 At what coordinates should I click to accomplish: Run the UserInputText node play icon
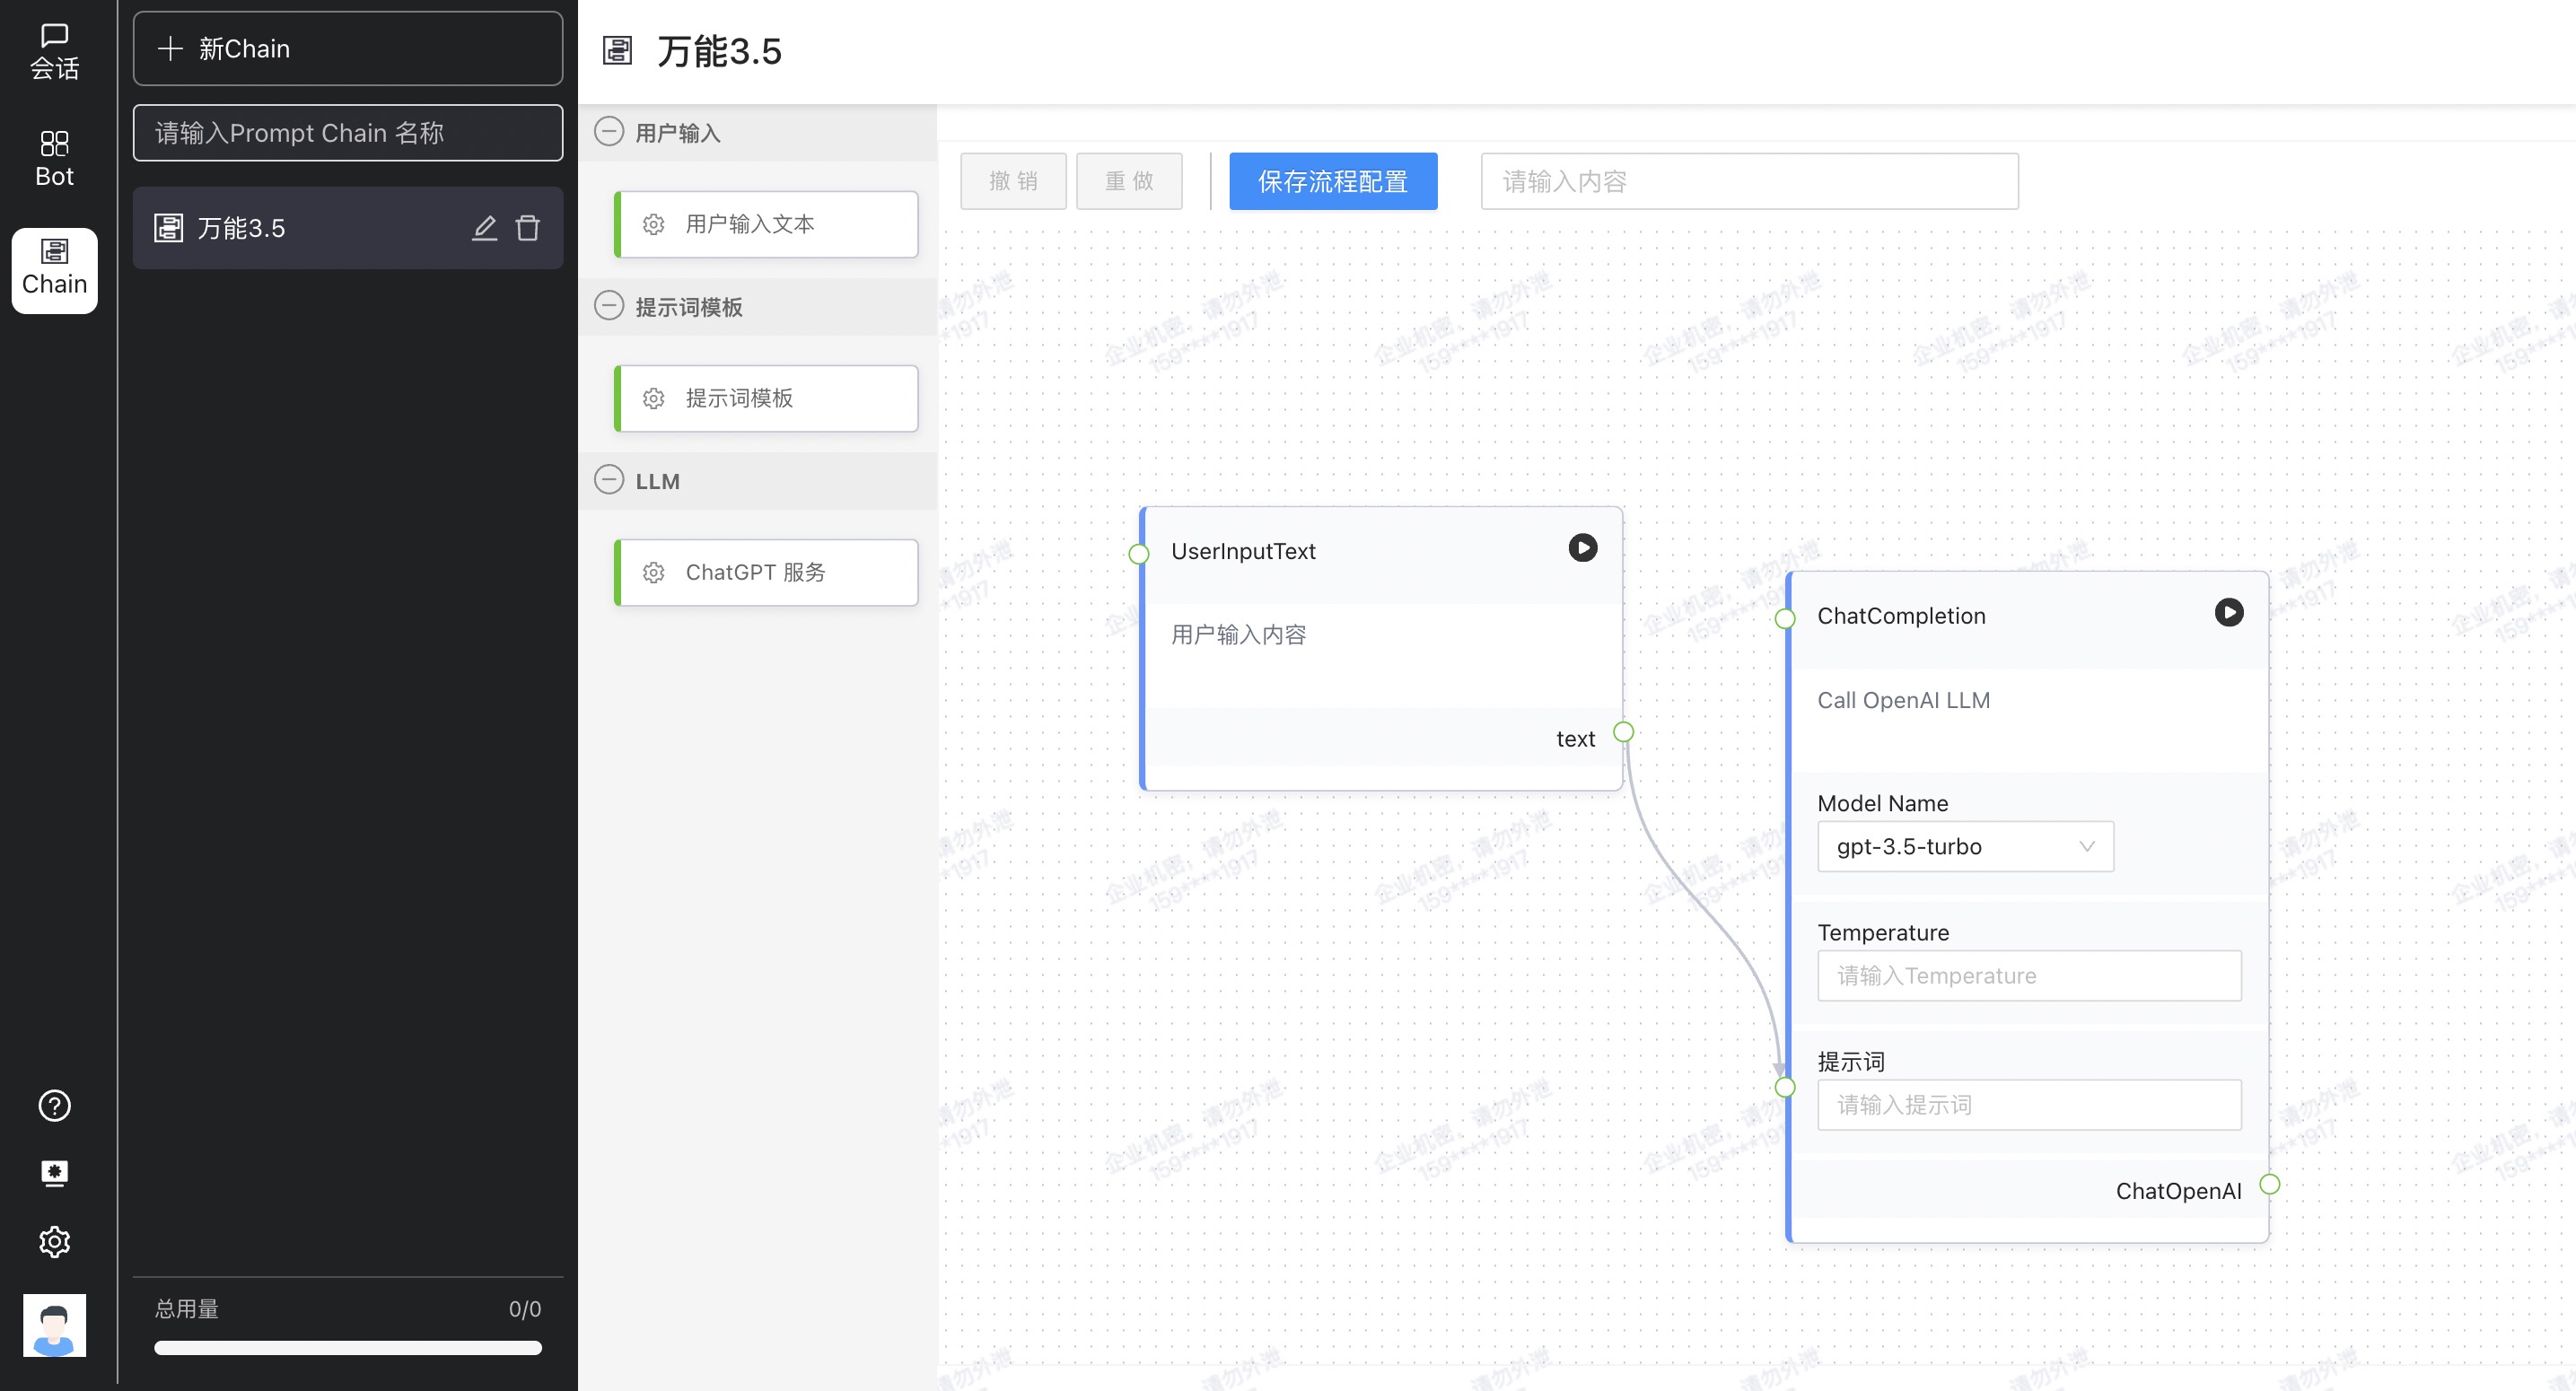point(1582,548)
